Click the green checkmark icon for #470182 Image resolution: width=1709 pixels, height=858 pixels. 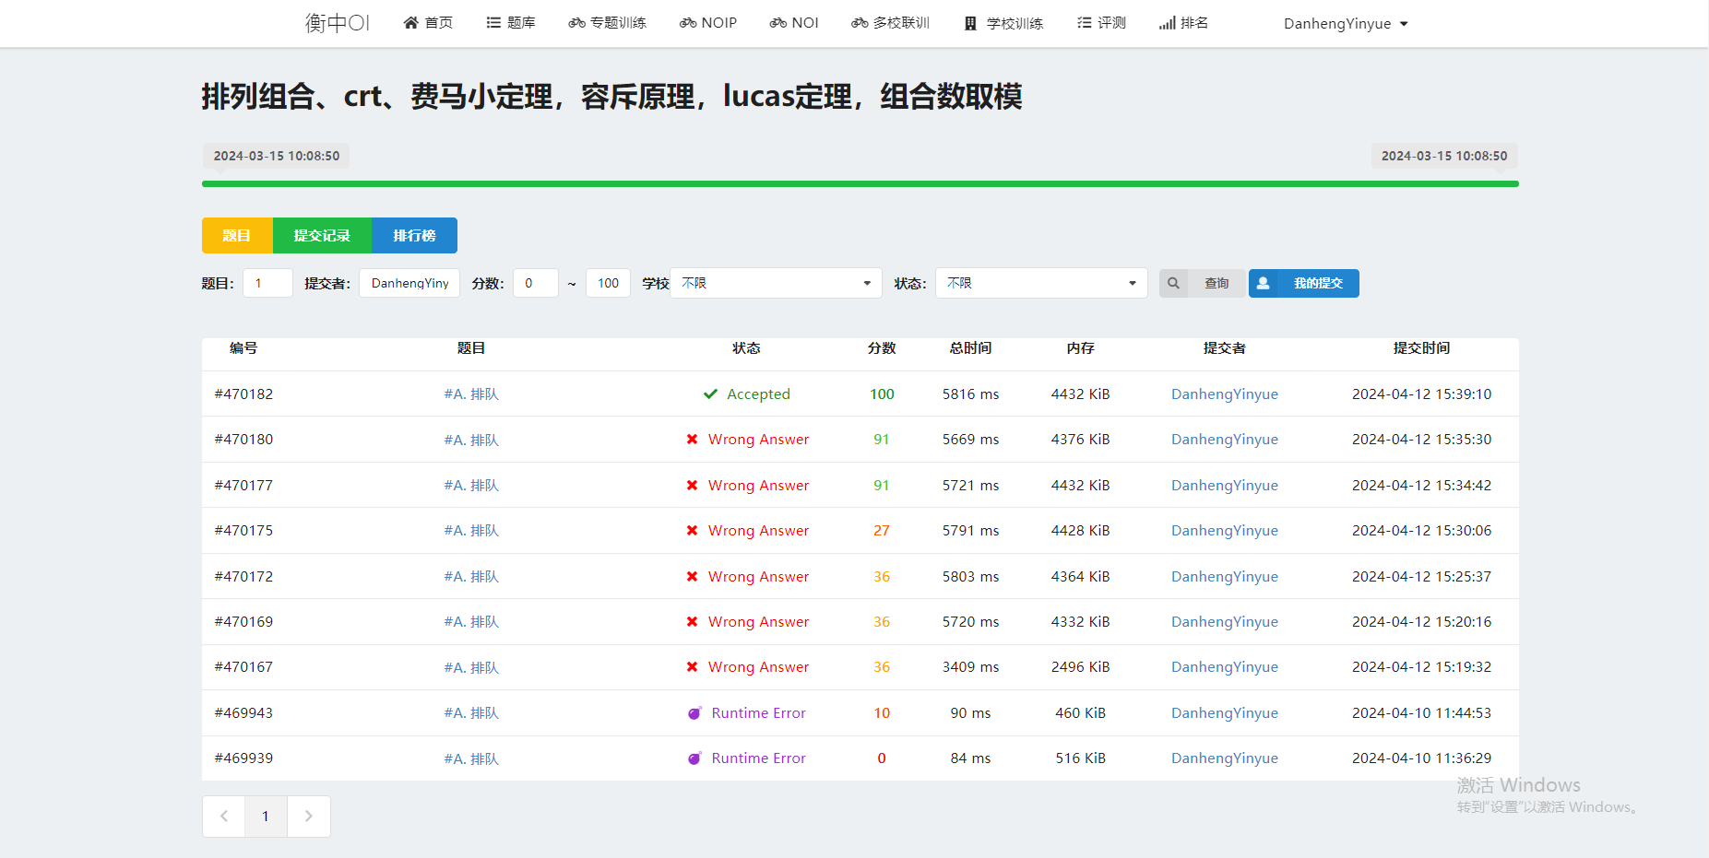point(710,394)
